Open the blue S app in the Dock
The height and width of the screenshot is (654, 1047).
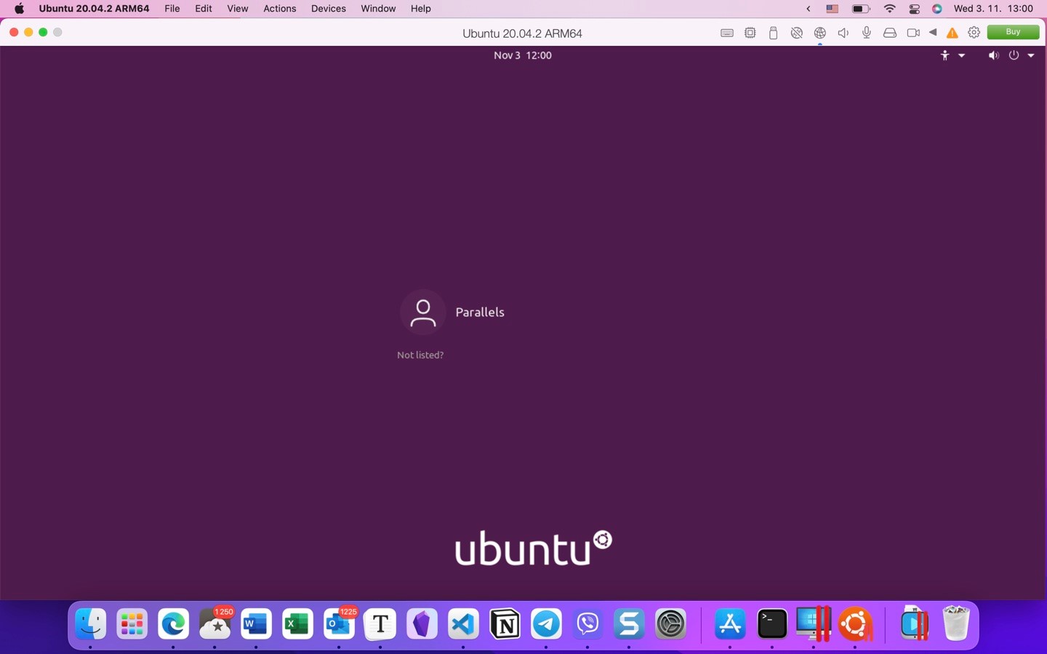629,623
